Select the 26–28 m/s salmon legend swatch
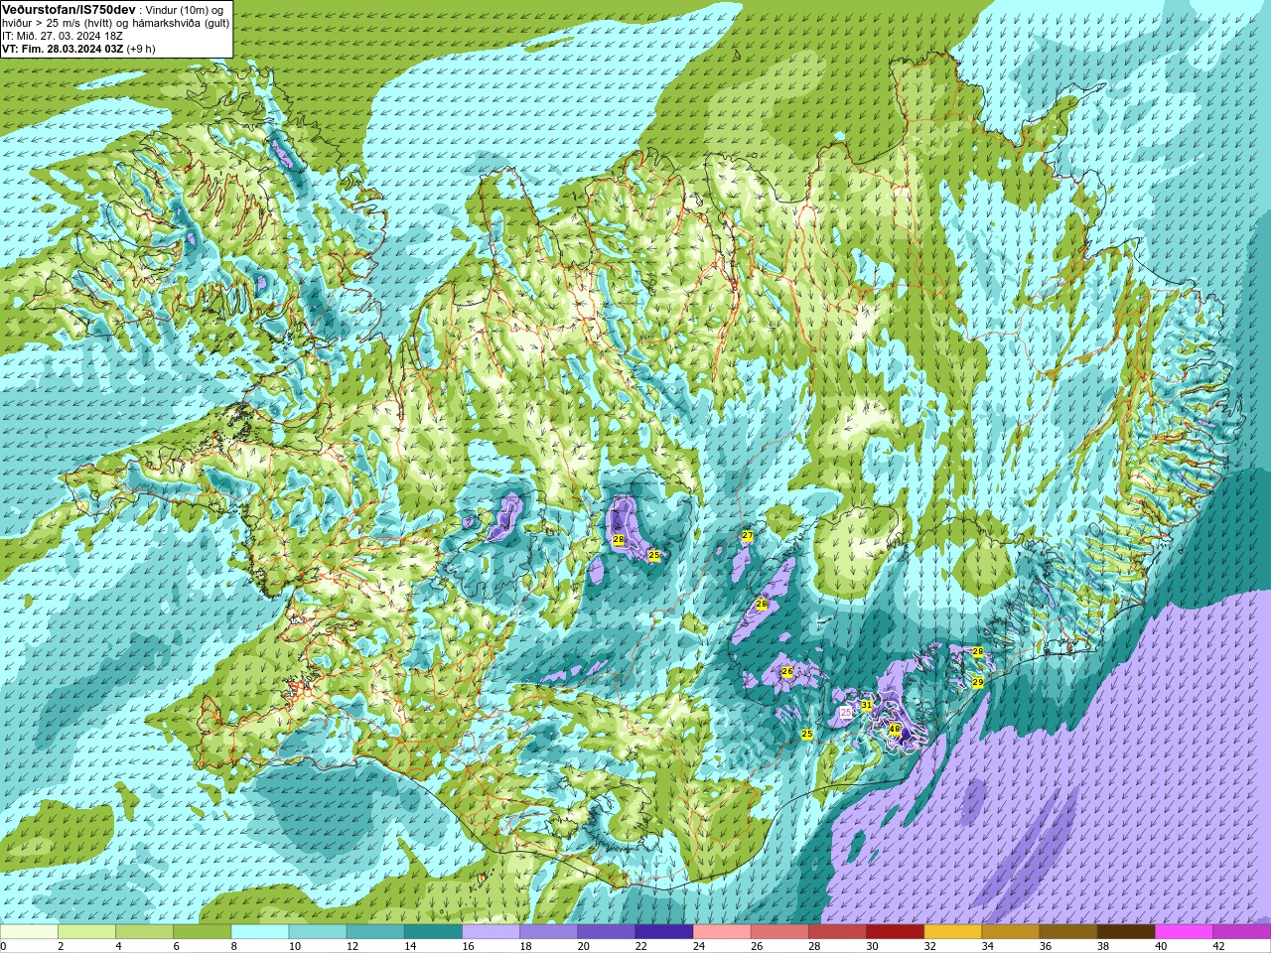This screenshot has width=1271, height=953. coord(779,932)
